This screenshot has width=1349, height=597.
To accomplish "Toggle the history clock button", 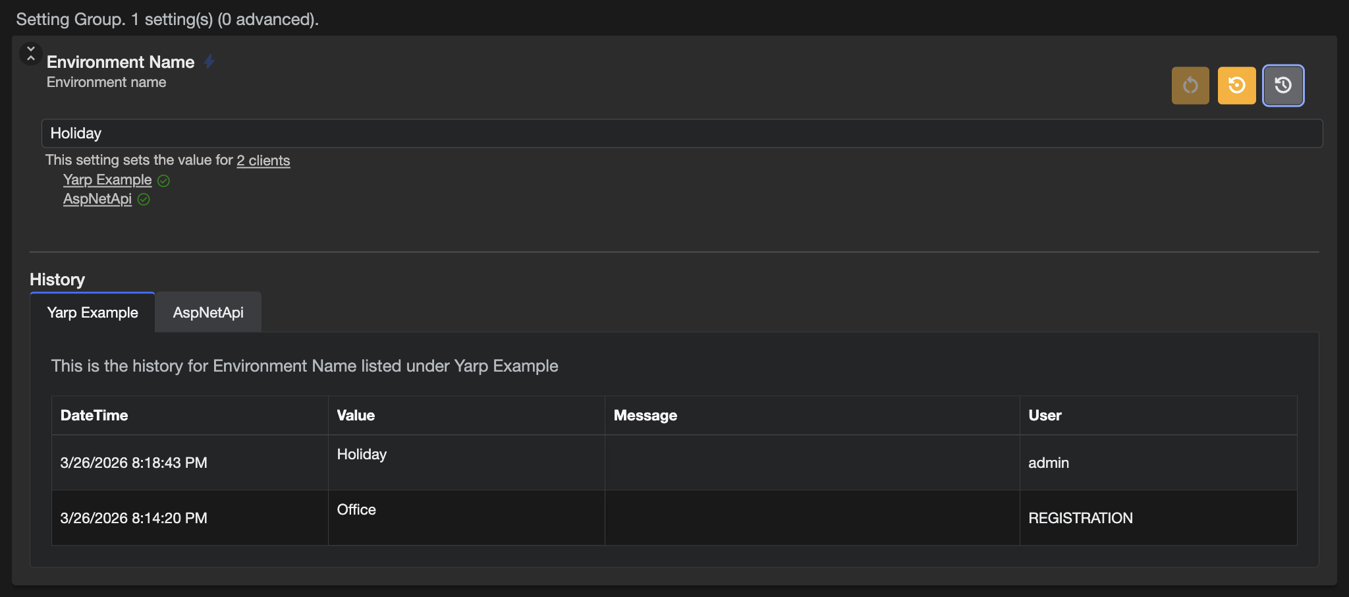I will pos(1282,85).
